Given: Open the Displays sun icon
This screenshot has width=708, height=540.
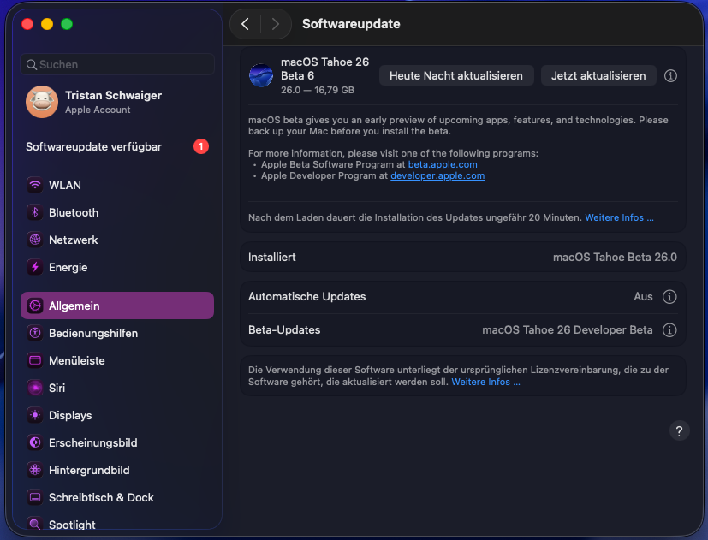Looking at the screenshot, I should [x=35, y=415].
